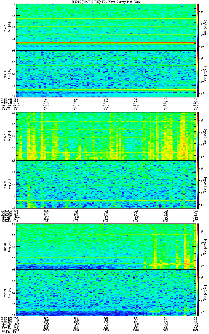Click the 1.0 tick on THE B-perpendicular axis
Image resolution: width=209 pixels, height=334 pixels.
14,246
